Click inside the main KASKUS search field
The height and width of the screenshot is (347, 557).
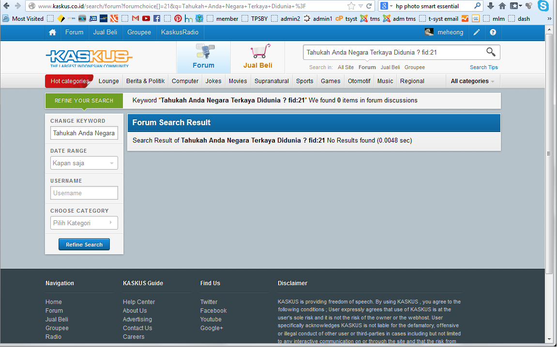(x=393, y=53)
